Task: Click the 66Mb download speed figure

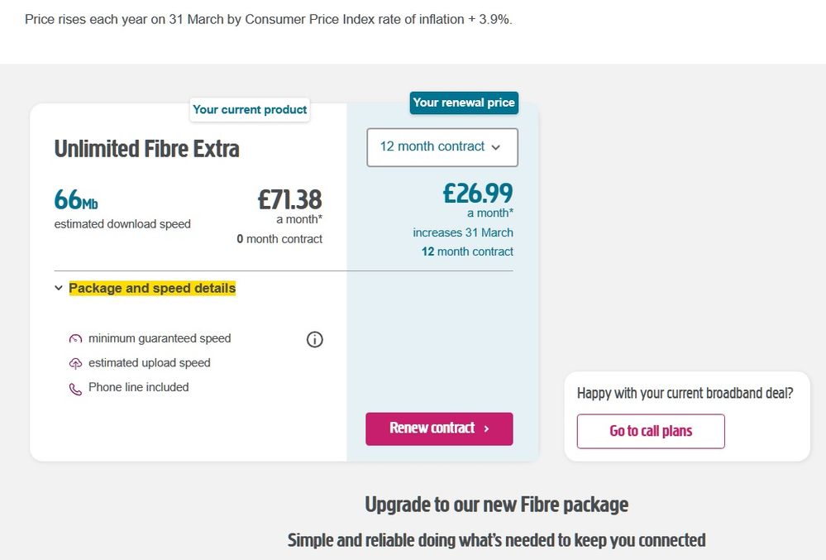Action: (x=76, y=200)
